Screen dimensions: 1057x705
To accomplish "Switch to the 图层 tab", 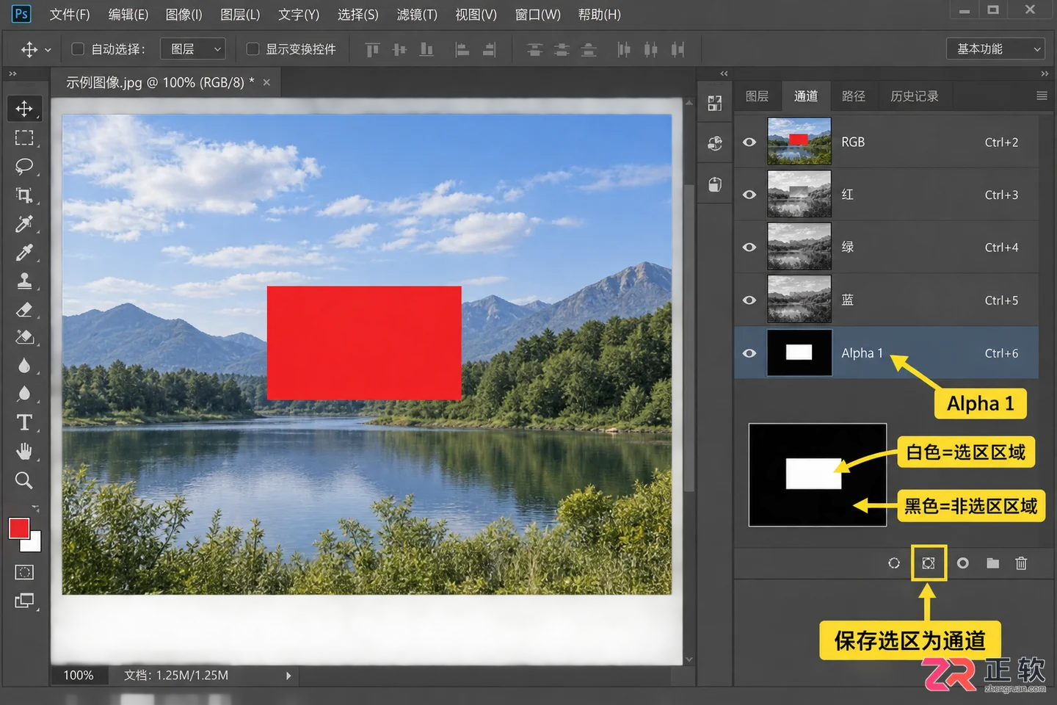I will [x=757, y=96].
